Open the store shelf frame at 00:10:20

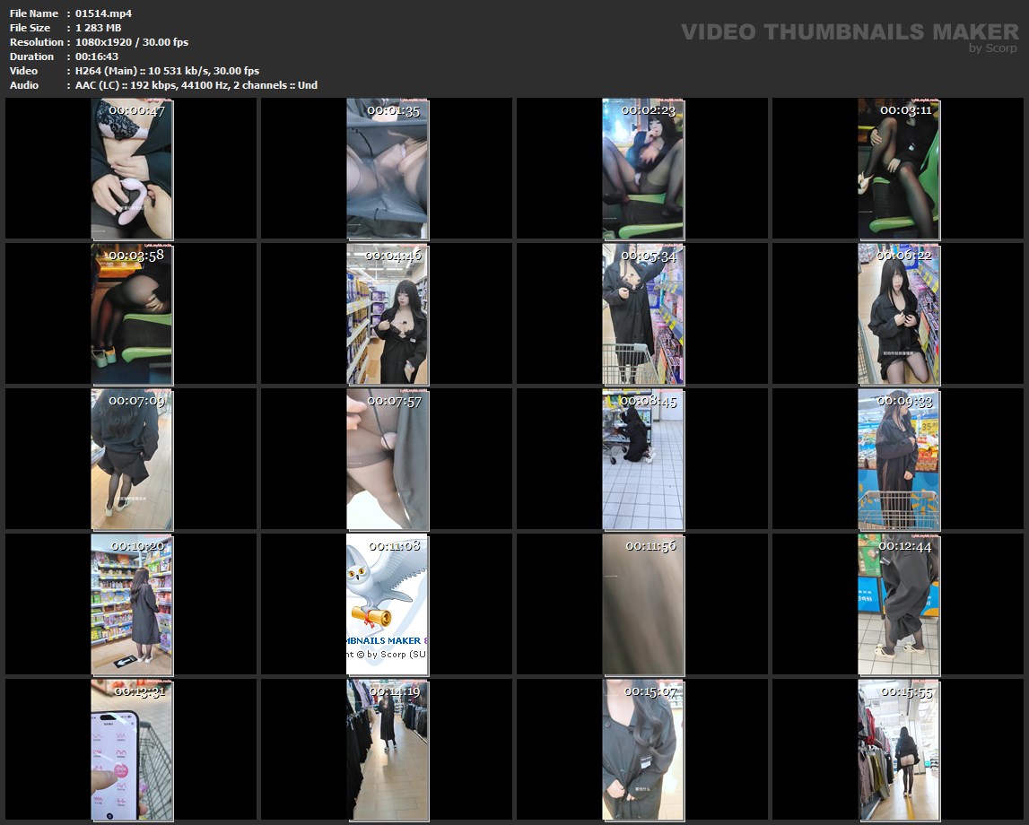(132, 604)
